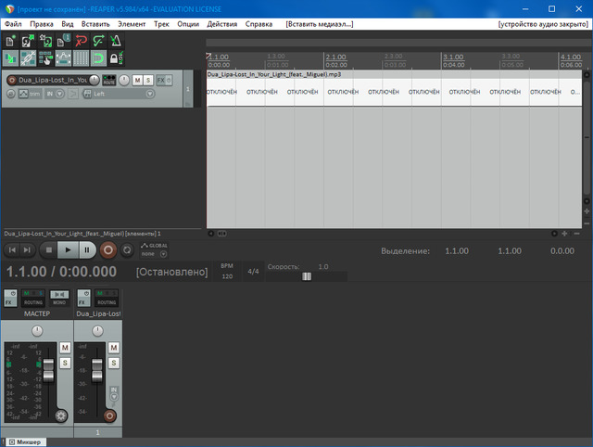Open the Действия menu
This screenshot has width=593, height=447.
point(221,23)
